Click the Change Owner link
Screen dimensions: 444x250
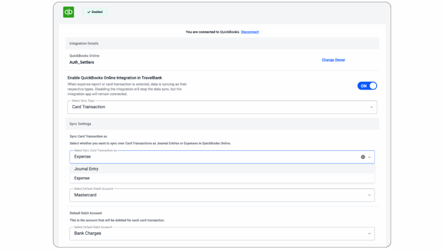[333, 59]
